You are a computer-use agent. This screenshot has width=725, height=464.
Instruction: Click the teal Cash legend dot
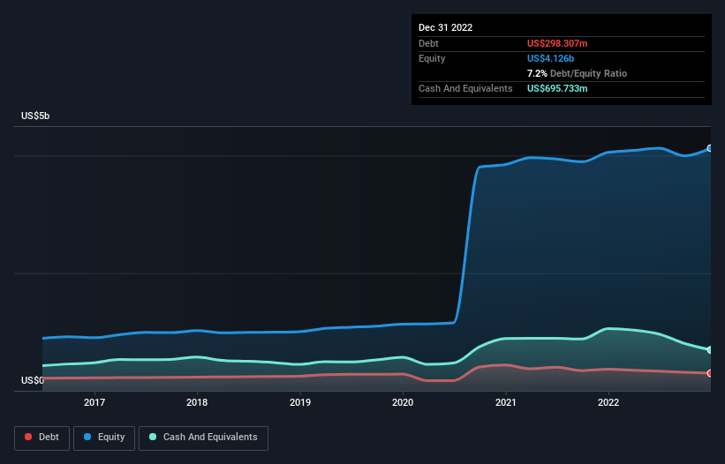pyautogui.click(x=153, y=437)
